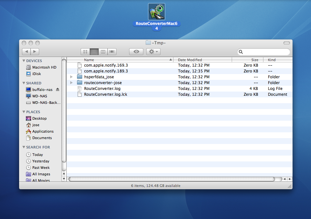Open the Action gear menu
The image size is (311, 219).
click(x=153, y=52)
